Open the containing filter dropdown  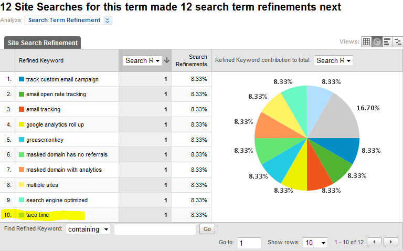point(88,229)
